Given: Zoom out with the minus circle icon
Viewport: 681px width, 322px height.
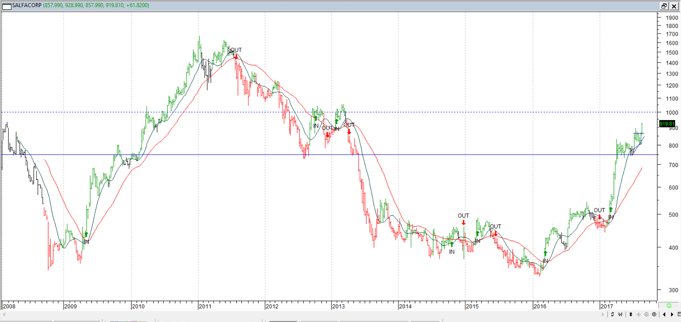Looking at the screenshot, I should click(x=646, y=314).
